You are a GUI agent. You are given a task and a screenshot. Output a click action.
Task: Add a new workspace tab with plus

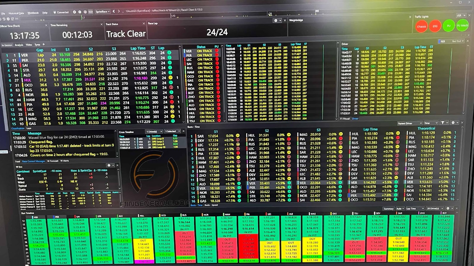(x=44, y=44)
